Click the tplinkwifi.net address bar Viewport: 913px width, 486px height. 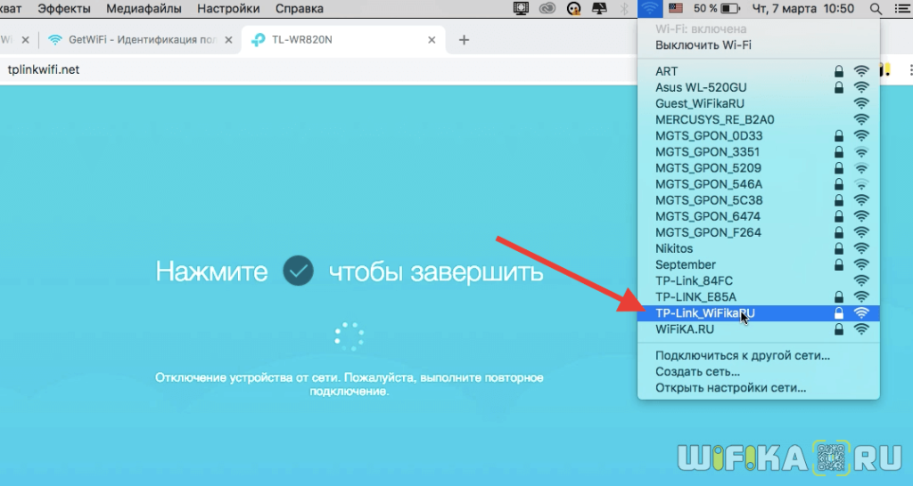tap(267, 69)
